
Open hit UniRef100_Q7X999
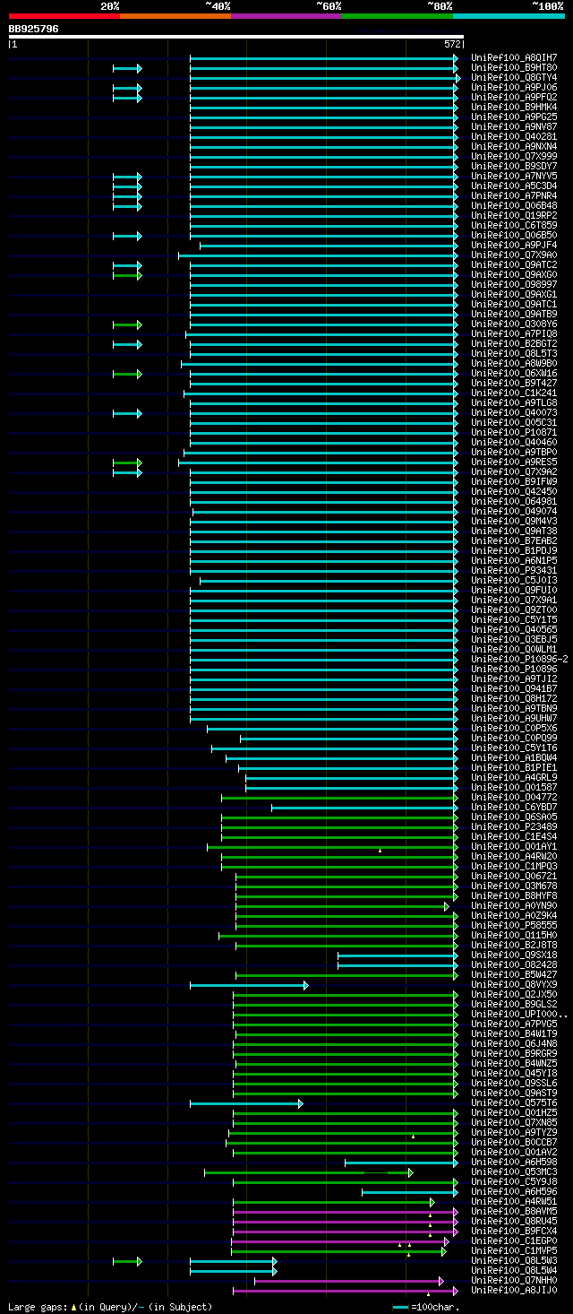pos(514,157)
